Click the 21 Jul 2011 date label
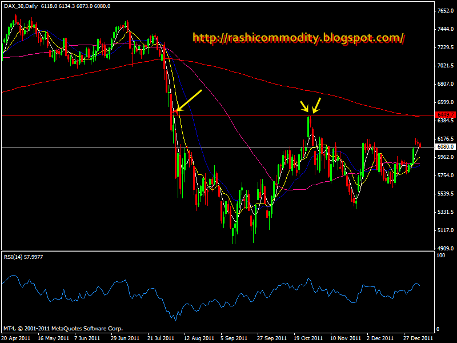The image size is (457, 343). (x=161, y=338)
